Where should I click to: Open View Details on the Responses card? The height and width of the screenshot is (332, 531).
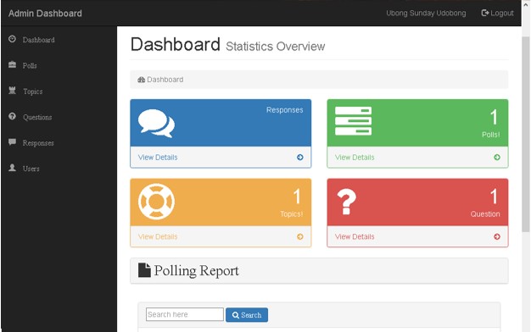click(x=158, y=158)
